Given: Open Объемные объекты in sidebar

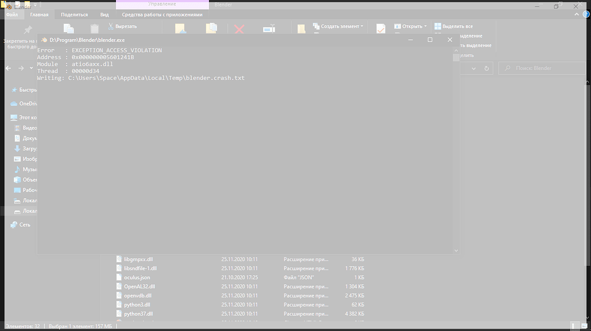Looking at the screenshot, I should [x=26, y=180].
